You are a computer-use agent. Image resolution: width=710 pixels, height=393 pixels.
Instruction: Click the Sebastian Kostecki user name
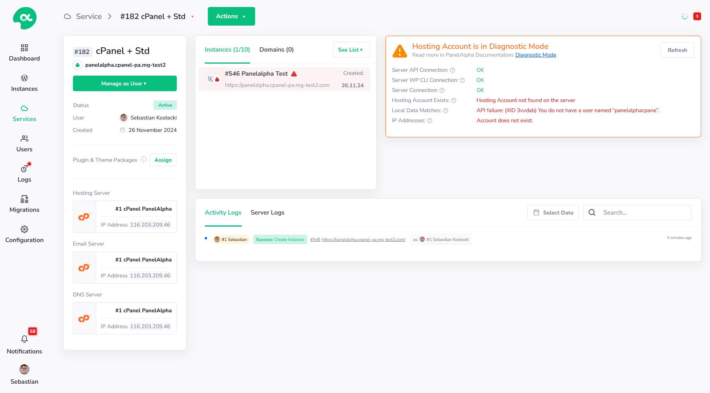point(154,118)
